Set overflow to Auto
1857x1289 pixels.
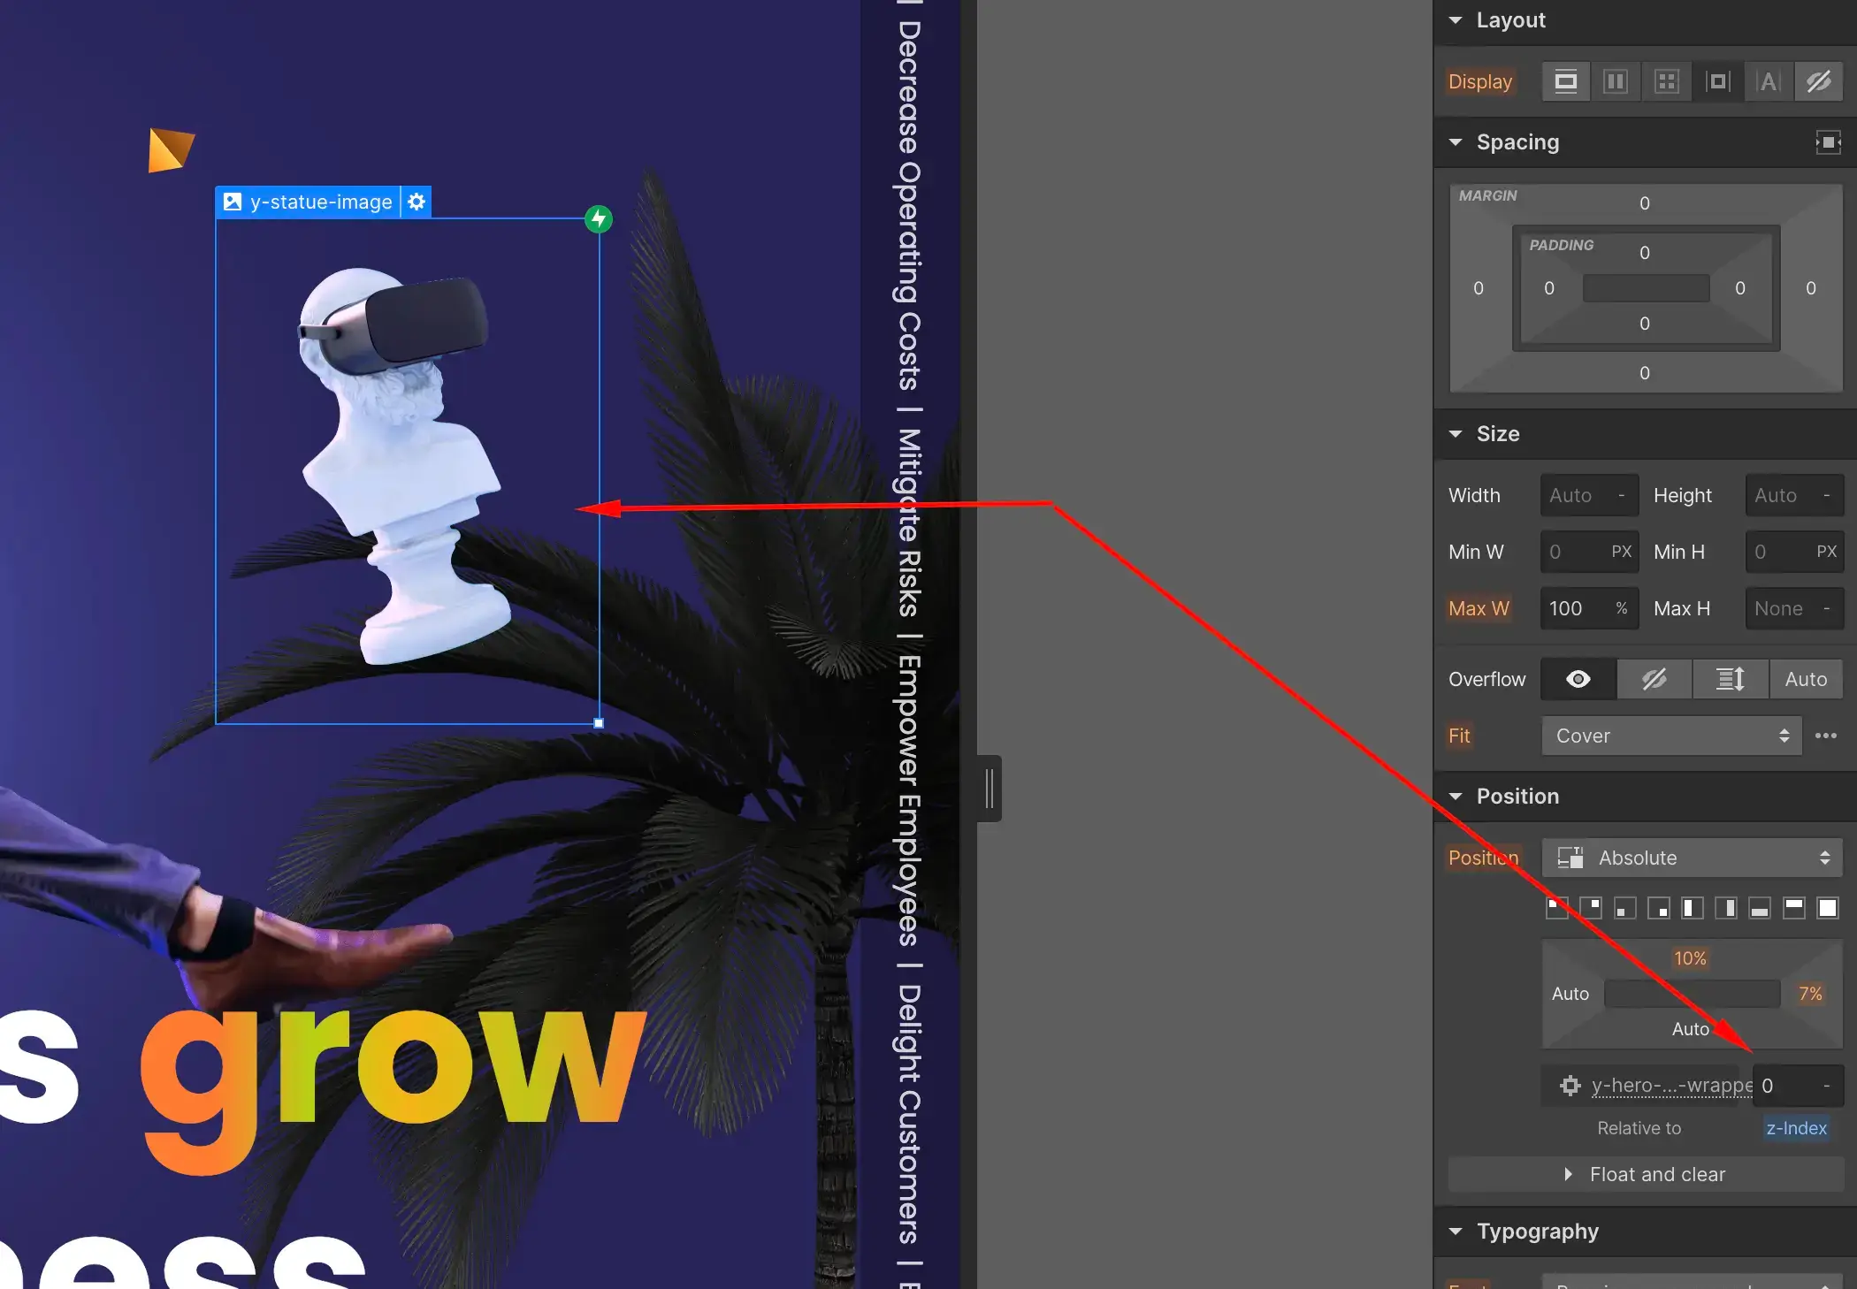[x=1806, y=679]
